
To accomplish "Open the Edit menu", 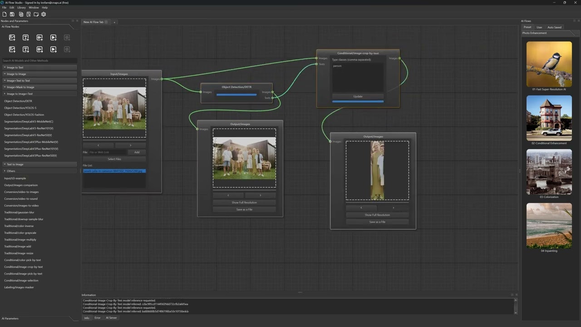I will click(12, 8).
